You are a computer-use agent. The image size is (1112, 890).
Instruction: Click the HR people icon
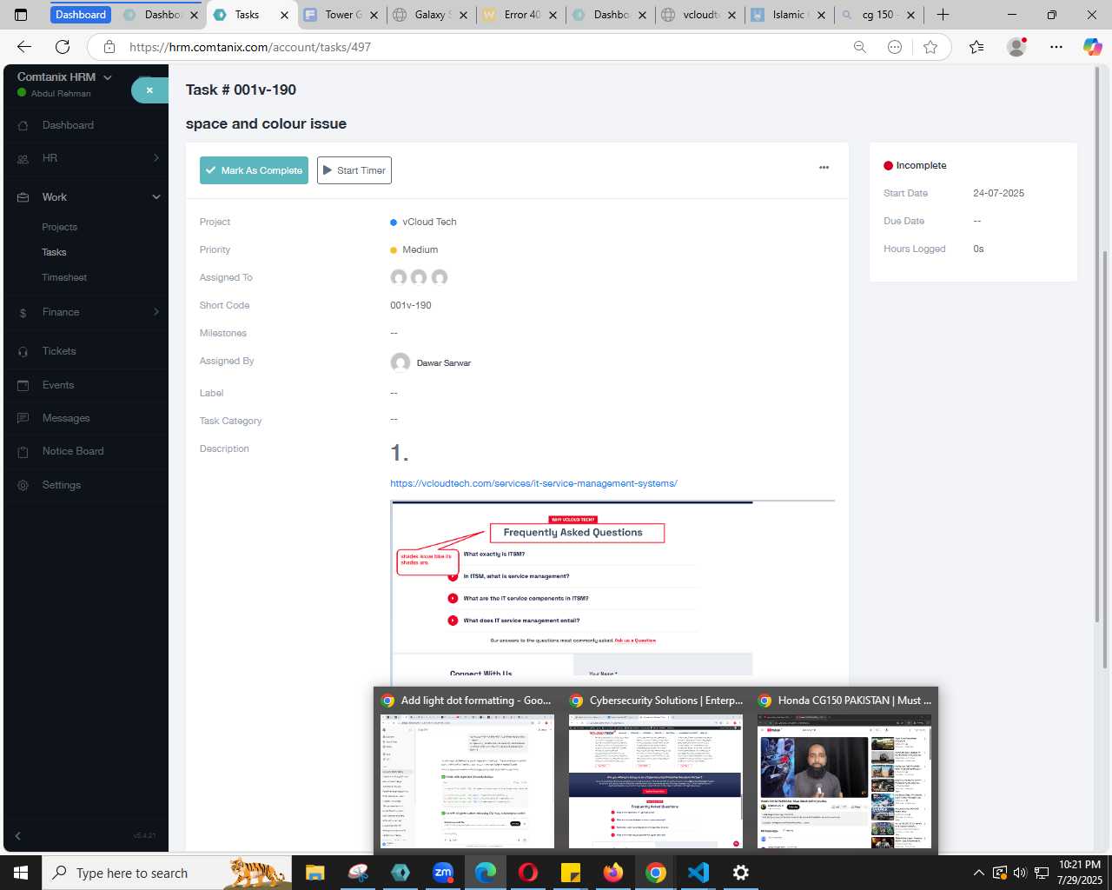coord(23,159)
